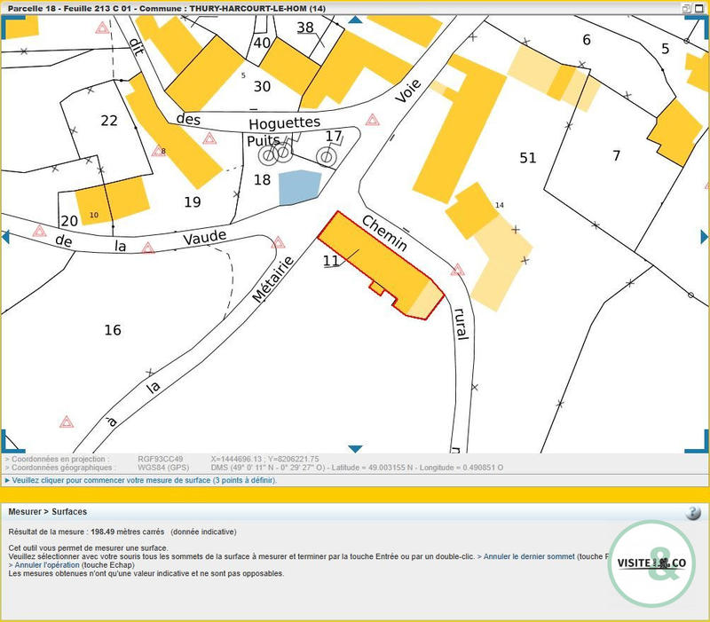Click the maximize window icon in title bar
The height and width of the screenshot is (622, 710).
pos(700,7)
